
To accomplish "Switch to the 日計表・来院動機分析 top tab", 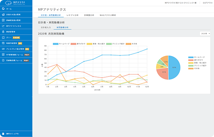I will [51, 15].
